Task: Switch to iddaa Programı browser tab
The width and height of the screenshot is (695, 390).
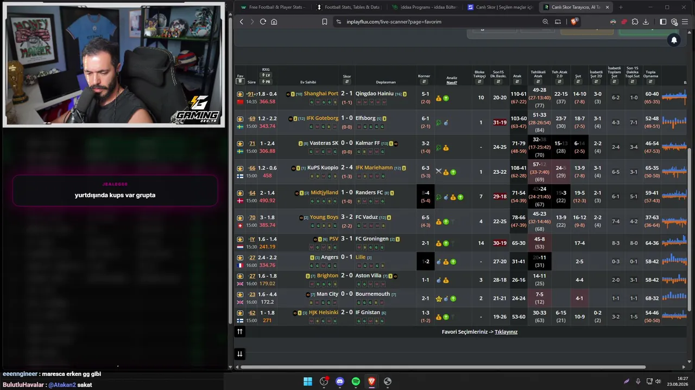Action: coord(424,7)
